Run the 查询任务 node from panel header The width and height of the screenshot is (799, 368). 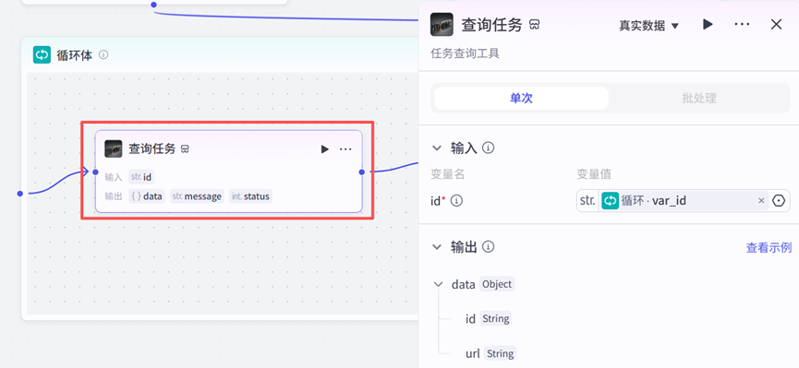[708, 24]
